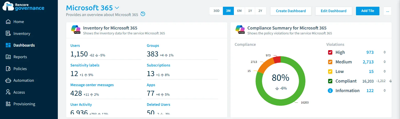Click the up arrow next to Groups change
This screenshot has width=400, height=119.
click(166, 55)
